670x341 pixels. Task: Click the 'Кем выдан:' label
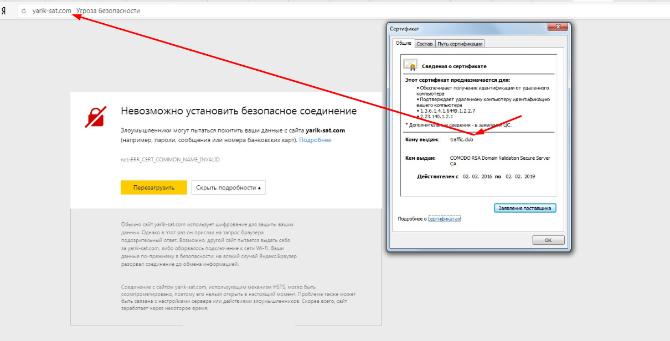coord(421,158)
